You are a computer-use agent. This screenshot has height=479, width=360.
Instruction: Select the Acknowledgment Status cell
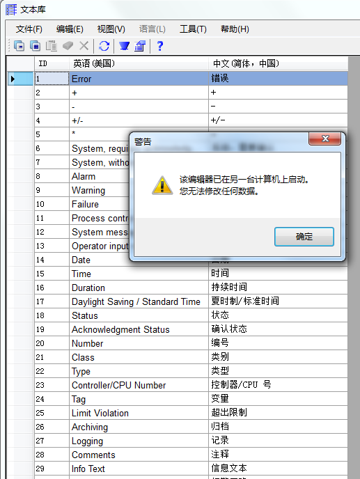(x=139, y=329)
